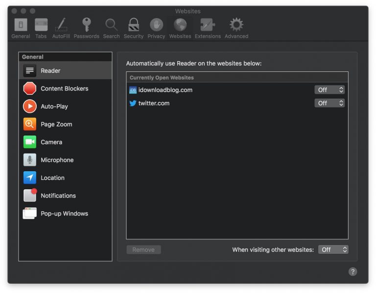The image size is (376, 293).
Task: Select Auto-Play in the sidebar
Action: 65,106
